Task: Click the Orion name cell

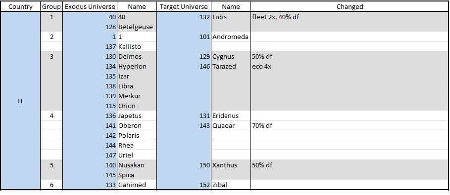Action: coord(137,106)
